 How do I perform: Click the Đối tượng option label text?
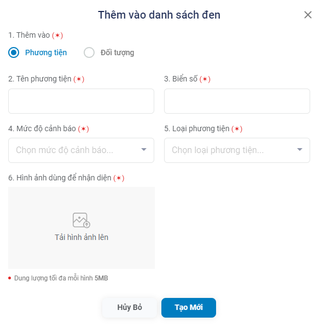pyautogui.click(x=117, y=52)
